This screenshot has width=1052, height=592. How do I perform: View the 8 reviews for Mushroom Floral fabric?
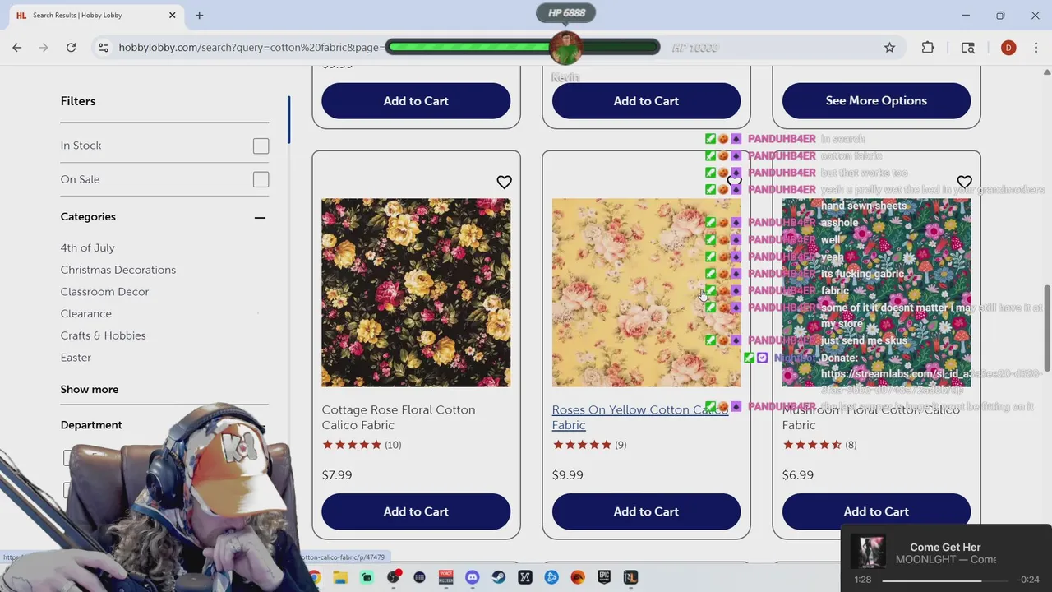pos(851,445)
